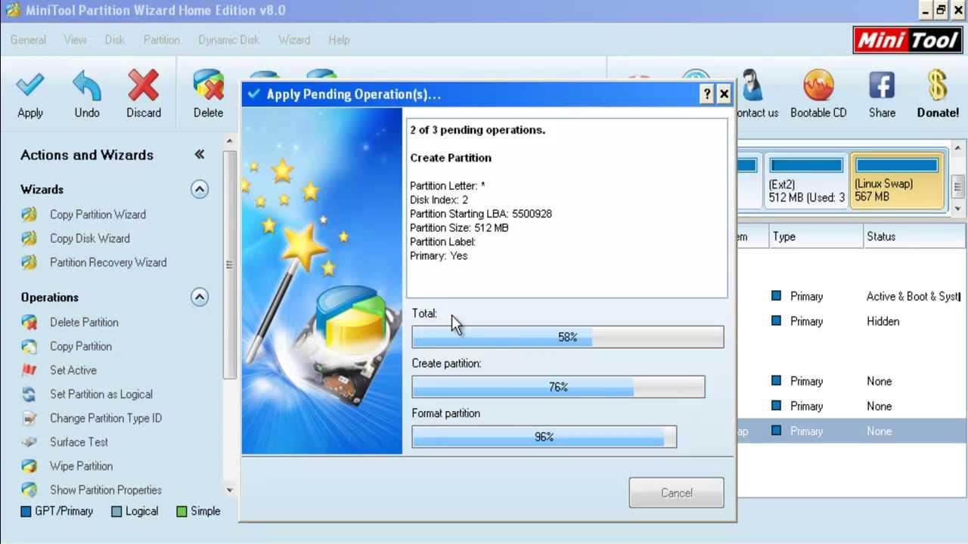Collapse the Actions and Wizards panel

[x=200, y=155]
